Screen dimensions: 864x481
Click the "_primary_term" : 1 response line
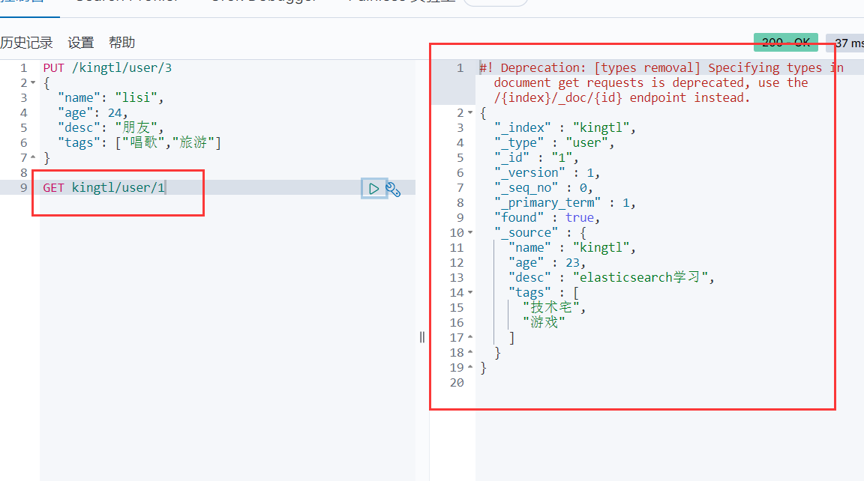point(565,202)
